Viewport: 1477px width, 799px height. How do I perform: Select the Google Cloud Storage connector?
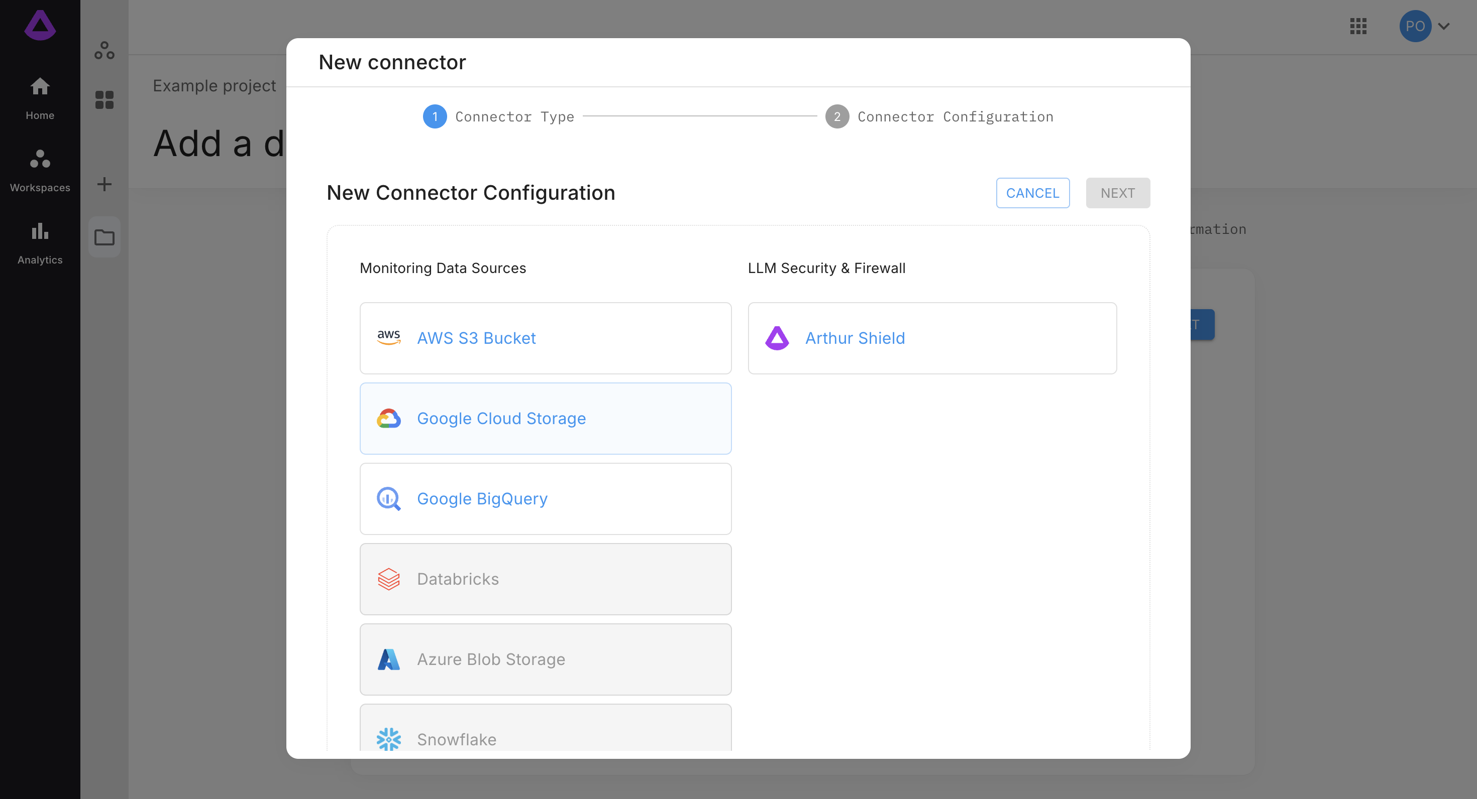coord(545,419)
